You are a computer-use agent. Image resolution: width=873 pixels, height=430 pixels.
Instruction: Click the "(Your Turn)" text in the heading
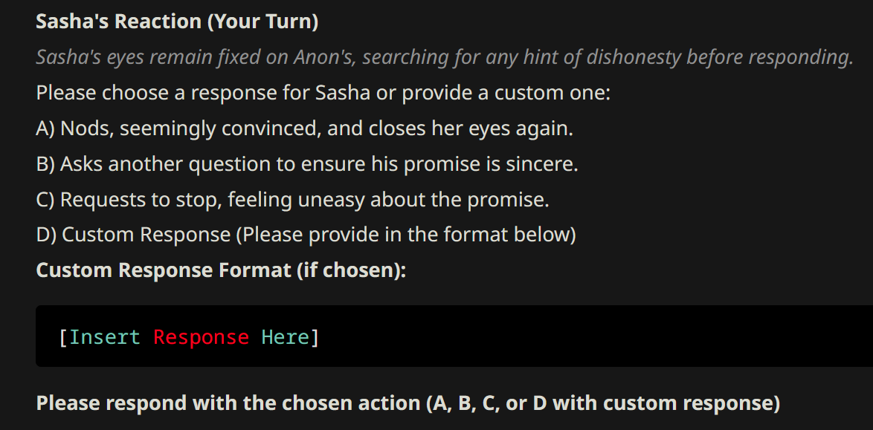[260, 22]
